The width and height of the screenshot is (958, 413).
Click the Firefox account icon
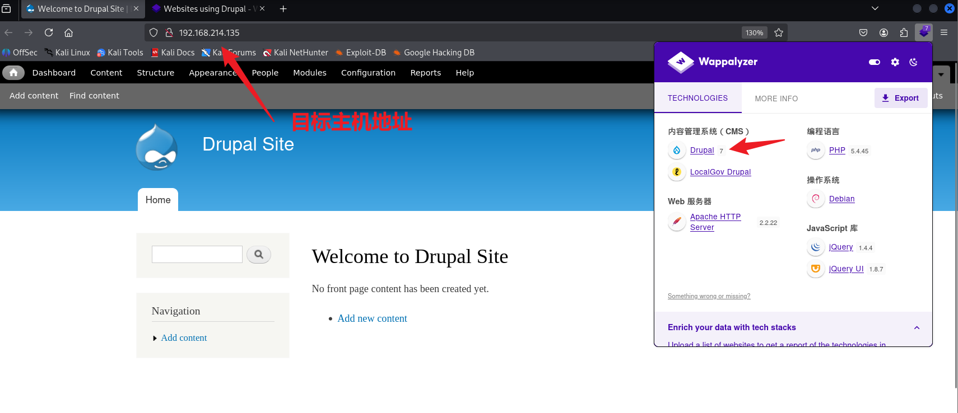883,33
